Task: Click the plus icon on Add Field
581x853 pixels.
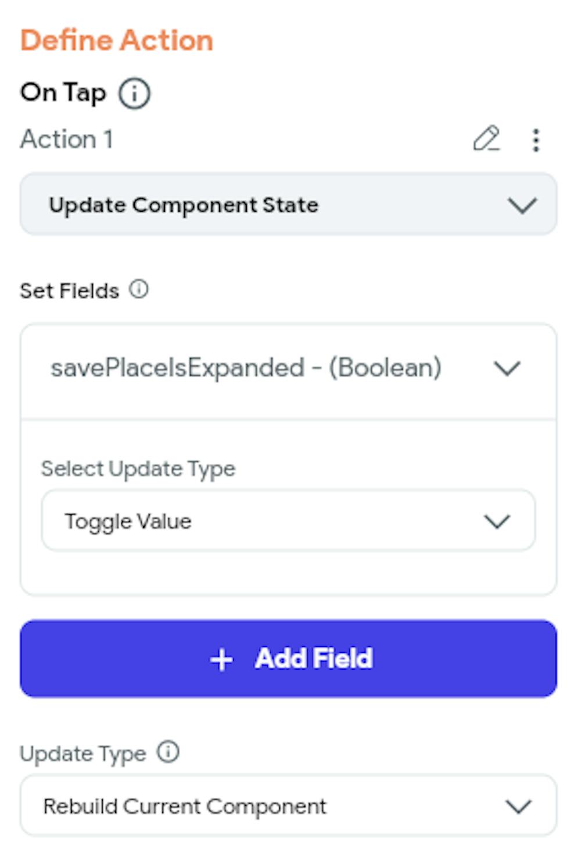Action: (x=221, y=660)
